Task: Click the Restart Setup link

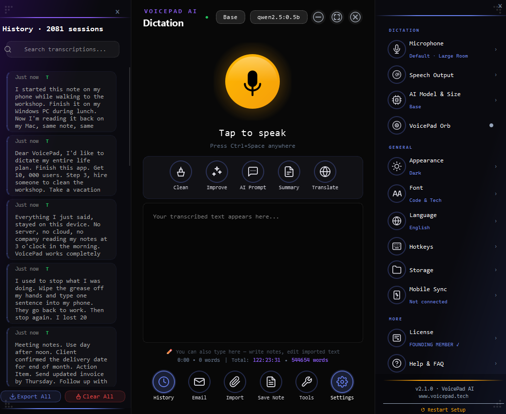Action: tap(443, 410)
